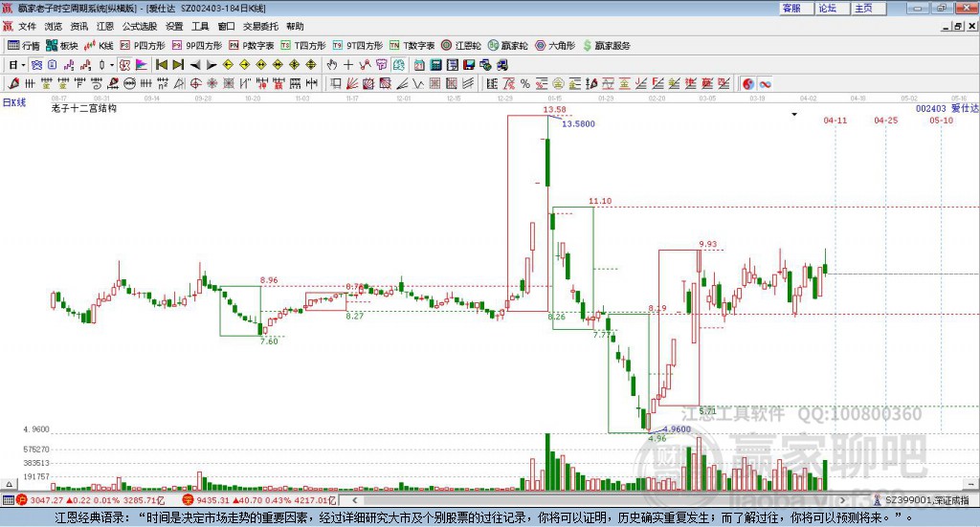Open 赢家轮 wheel tool

[507, 46]
